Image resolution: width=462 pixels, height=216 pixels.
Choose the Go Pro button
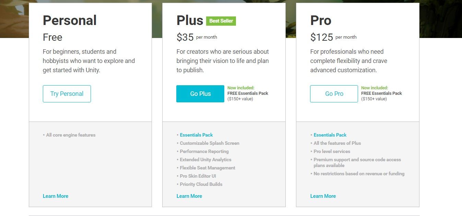coord(334,94)
